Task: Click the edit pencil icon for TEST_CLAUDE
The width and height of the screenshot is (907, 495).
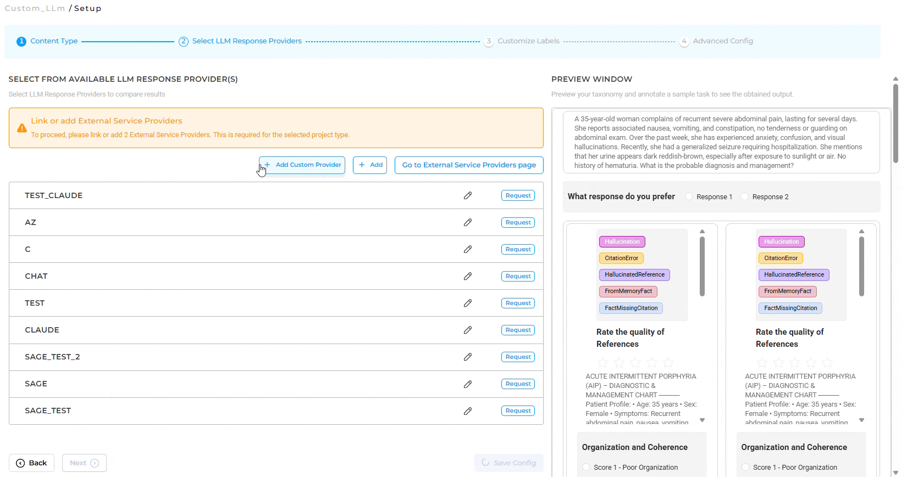Action: pyautogui.click(x=467, y=195)
